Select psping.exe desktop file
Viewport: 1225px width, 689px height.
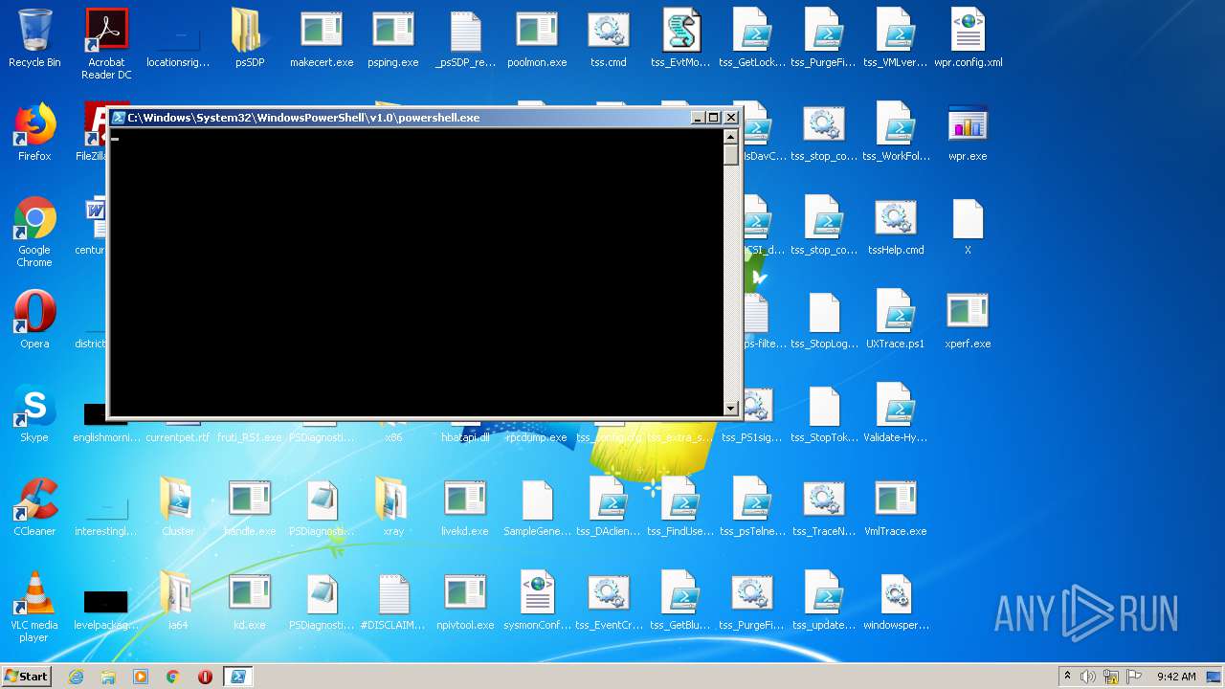pos(393,39)
